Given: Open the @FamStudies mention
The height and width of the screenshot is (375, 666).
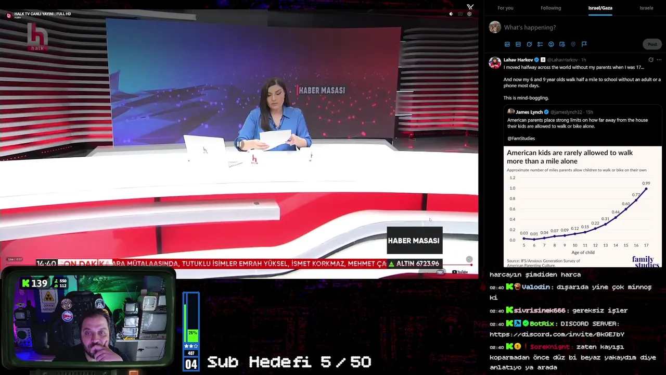Looking at the screenshot, I should pos(521,139).
